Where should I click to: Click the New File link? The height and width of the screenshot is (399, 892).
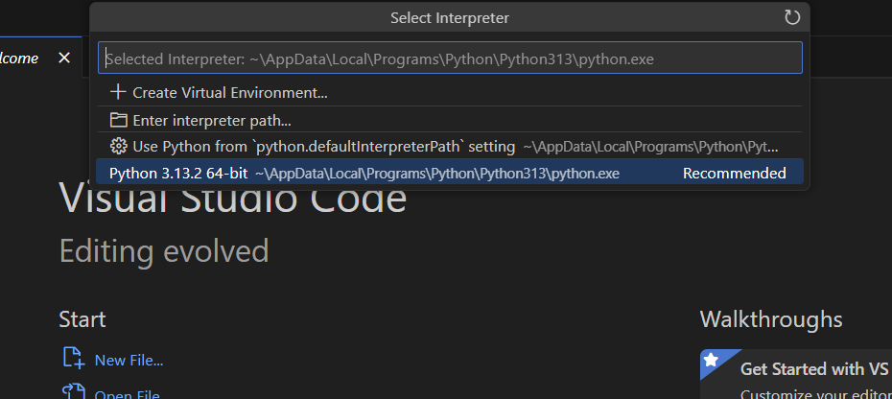pyautogui.click(x=129, y=361)
